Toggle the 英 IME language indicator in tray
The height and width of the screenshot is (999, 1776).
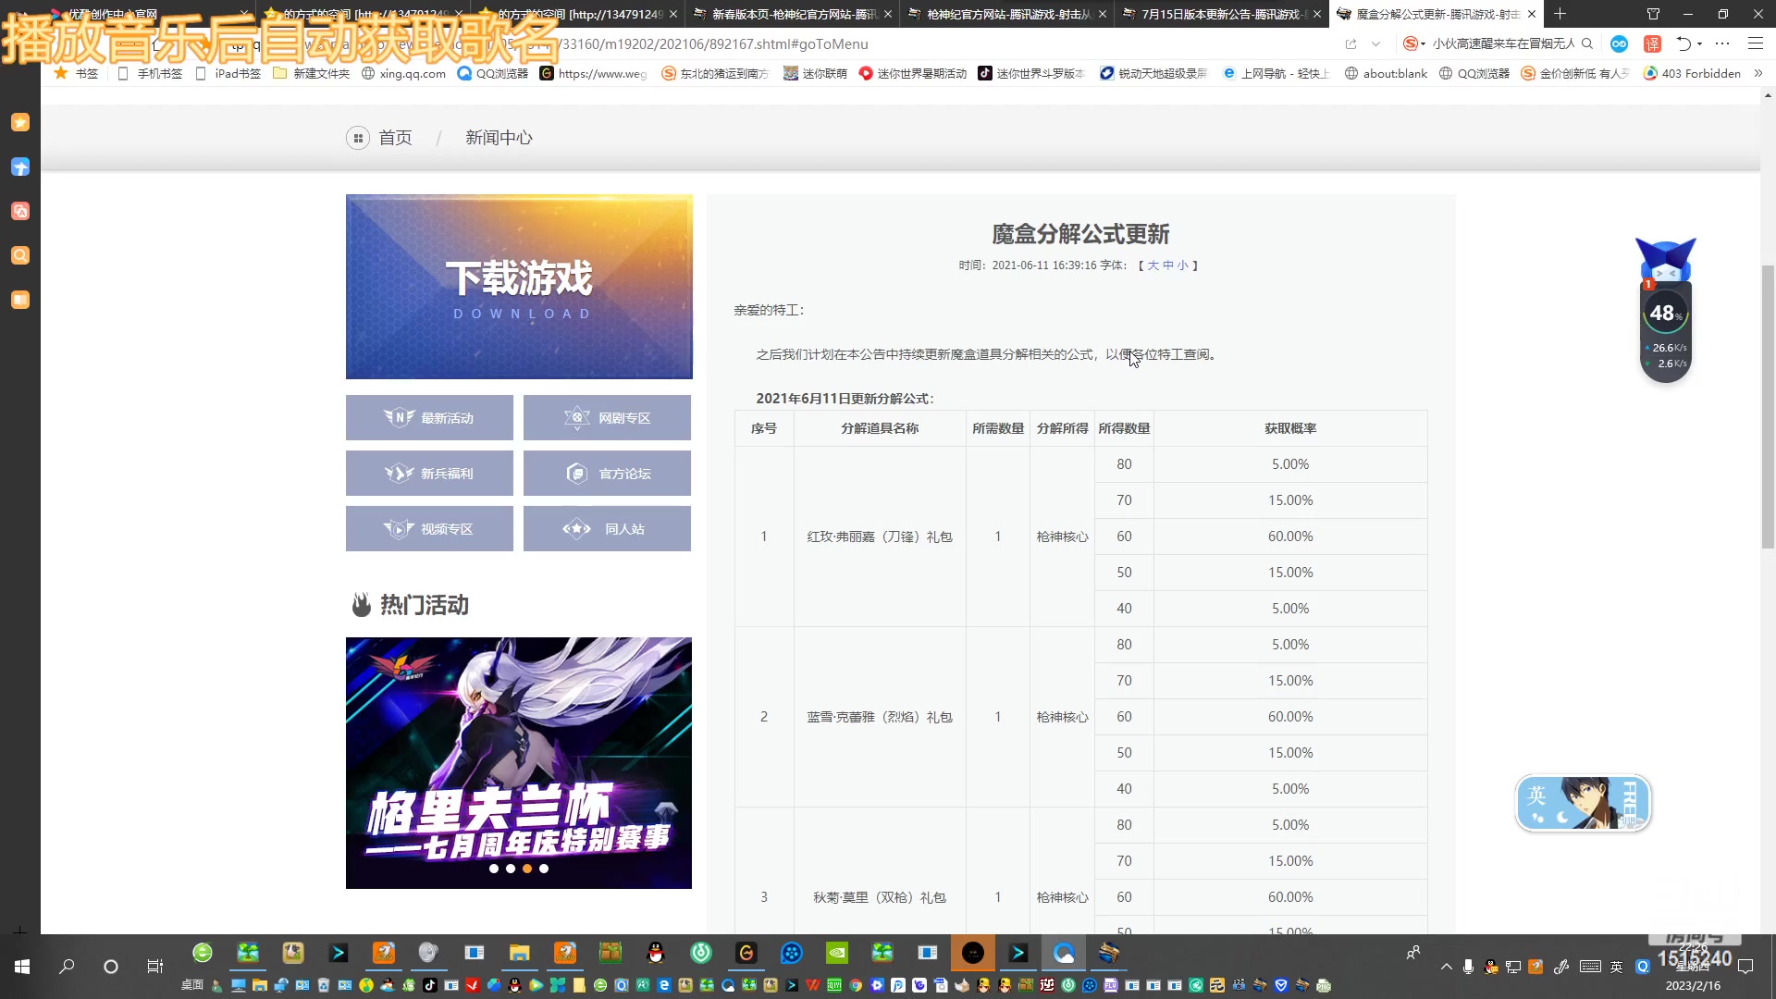(1616, 967)
